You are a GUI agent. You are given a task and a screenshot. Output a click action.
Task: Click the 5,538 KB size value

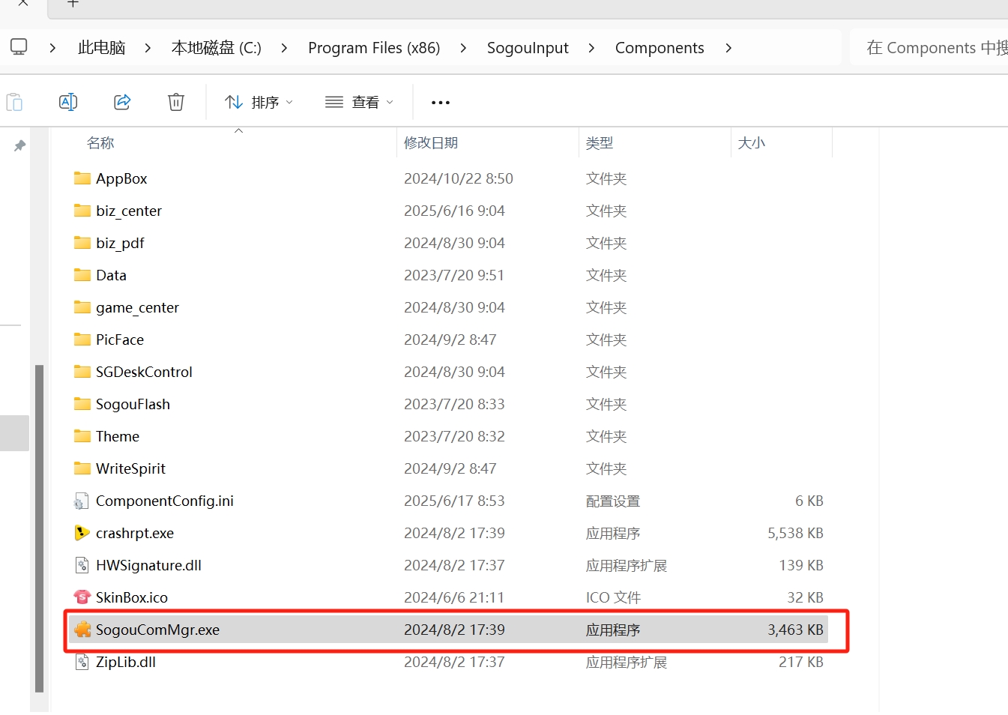795,533
